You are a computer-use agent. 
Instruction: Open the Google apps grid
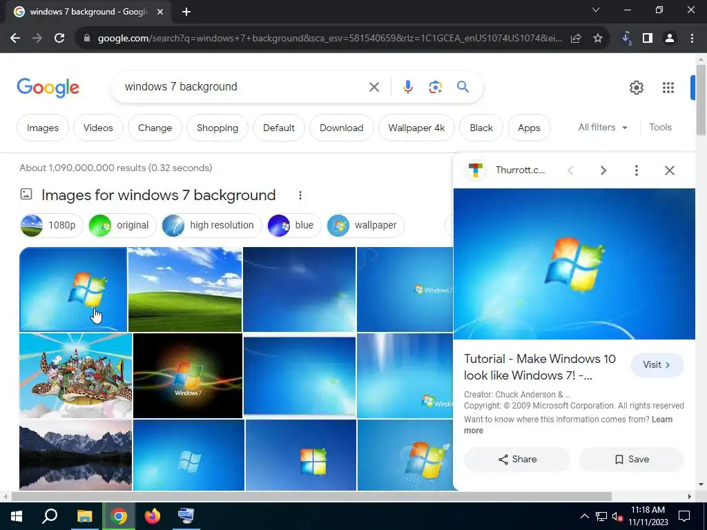[668, 88]
